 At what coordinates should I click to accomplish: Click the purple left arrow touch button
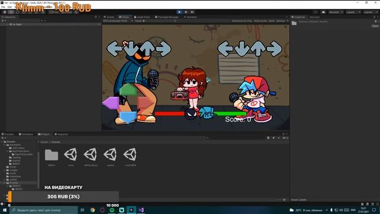(111, 103)
